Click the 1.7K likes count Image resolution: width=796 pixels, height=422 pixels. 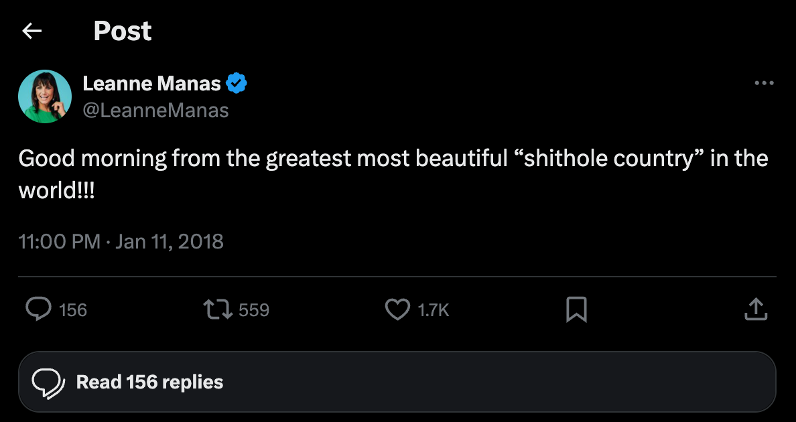point(433,310)
